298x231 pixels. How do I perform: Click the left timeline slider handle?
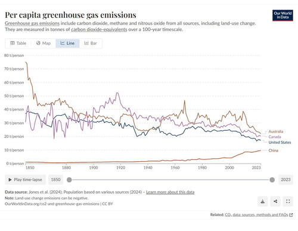click(x=69, y=180)
